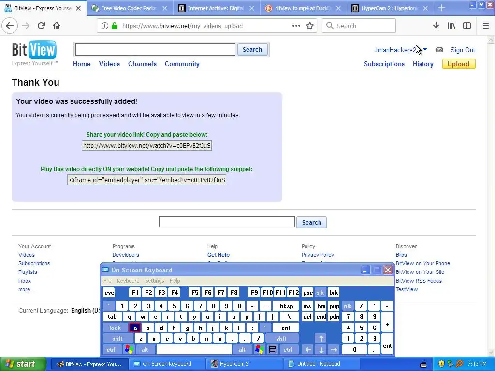The image size is (495, 371).
Task: Open Help menu in On-Screen Keyboard
Action: pyautogui.click(x=175, y=281)
